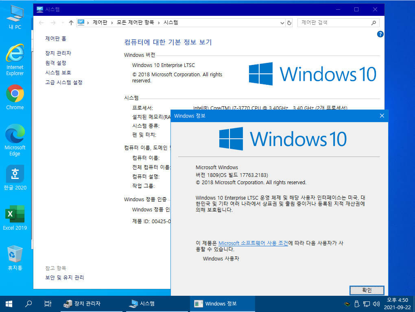Click the up arrow navigation button
This screenshot has width=415, height=312.
coord(71,23)
